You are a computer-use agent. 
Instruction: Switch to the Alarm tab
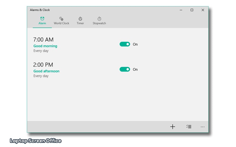[42, 21]
